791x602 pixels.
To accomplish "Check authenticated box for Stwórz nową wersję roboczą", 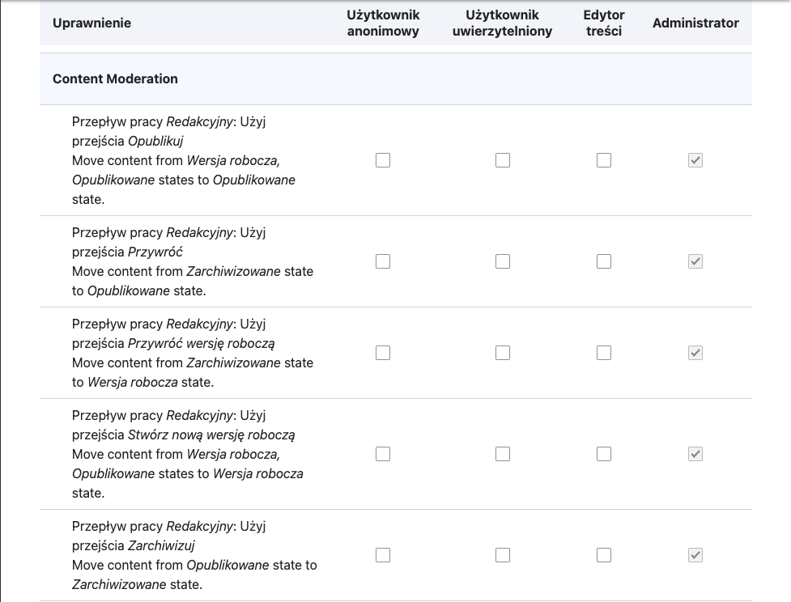I will point(503,454).
